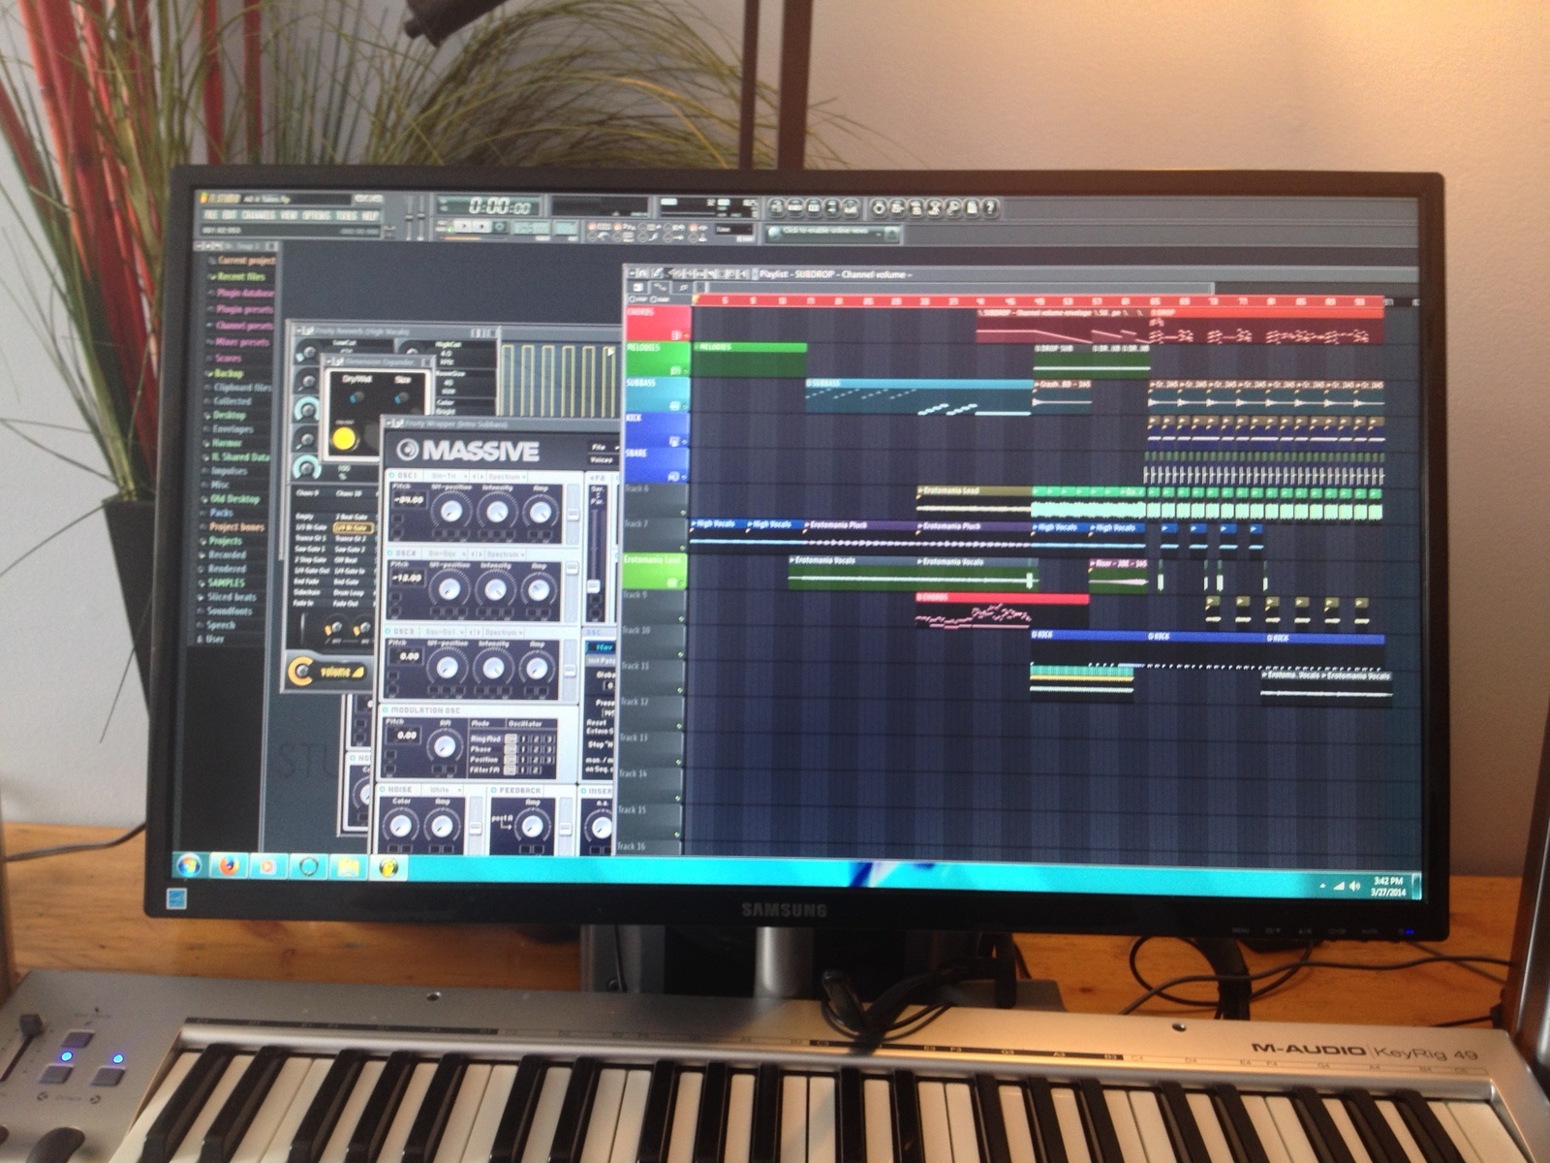Toggle the Browser toolbar icon
The height and width of the screenshot is (1163, 1550).
(832, 207)
